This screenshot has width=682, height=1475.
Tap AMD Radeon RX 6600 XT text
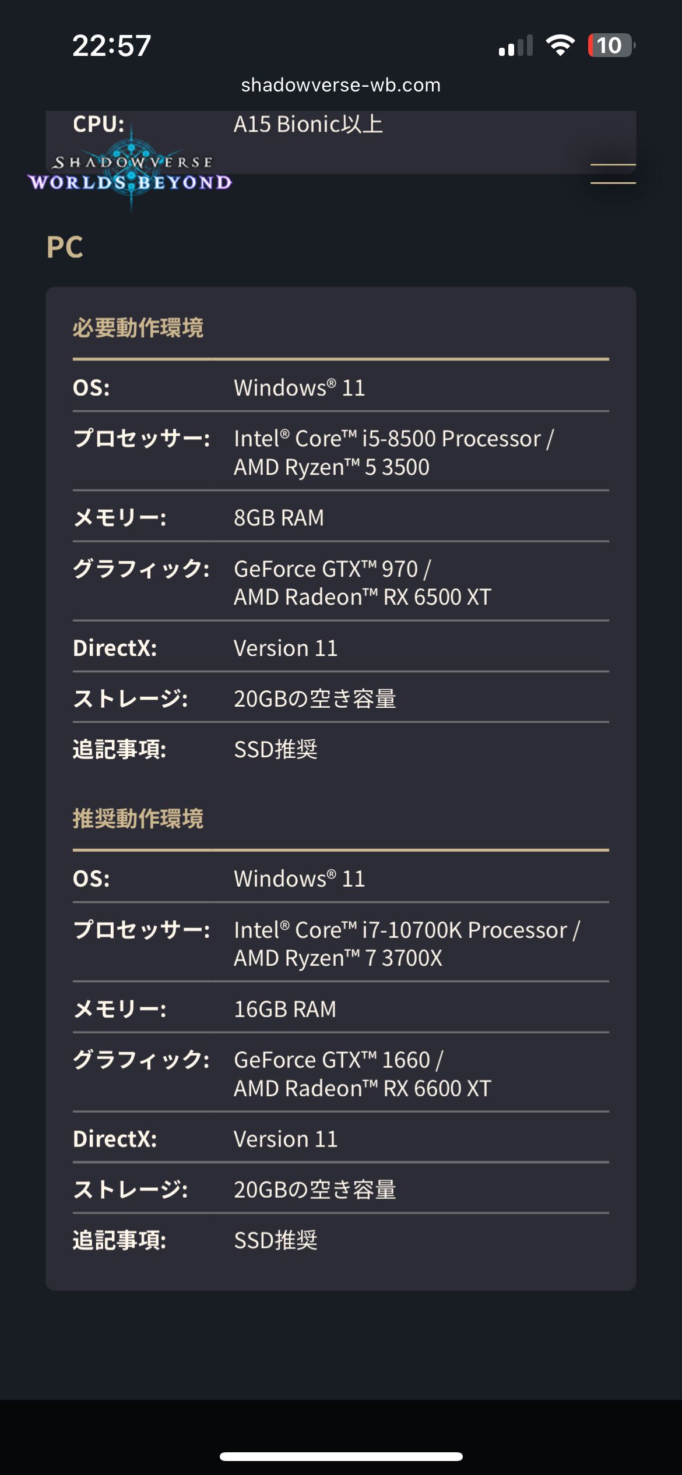(363, 1088)
